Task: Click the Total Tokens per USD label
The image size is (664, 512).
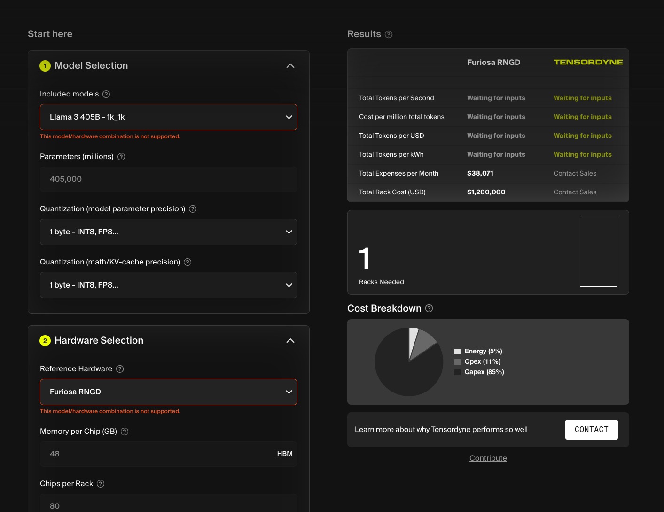Action: click(391, 136)
